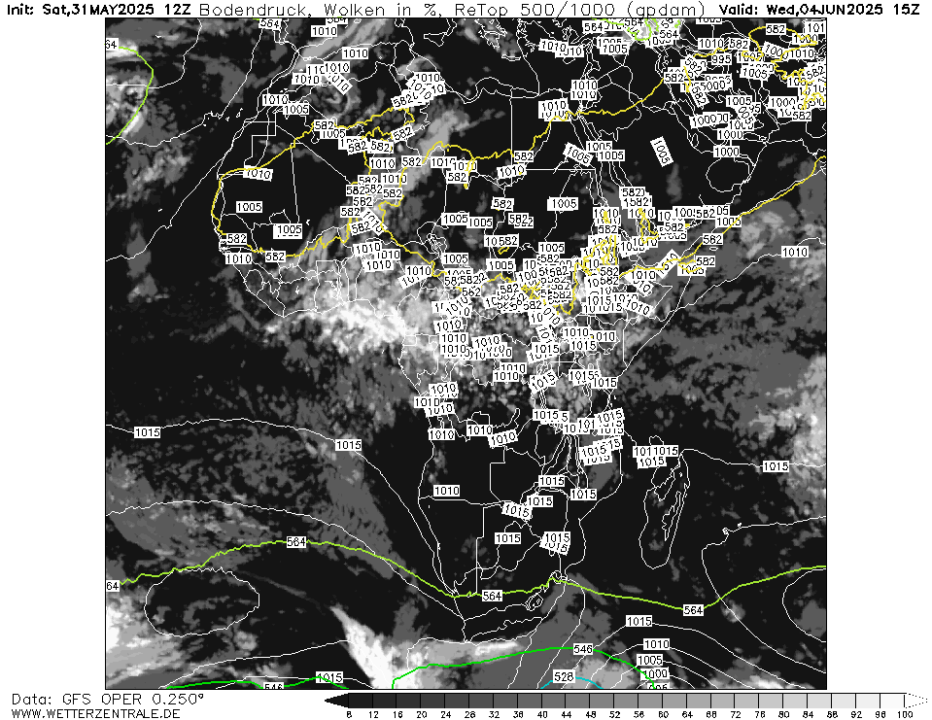Click the '60' label on the cloud scale
The height and width of the screenshot is (720, 932).
664,714
